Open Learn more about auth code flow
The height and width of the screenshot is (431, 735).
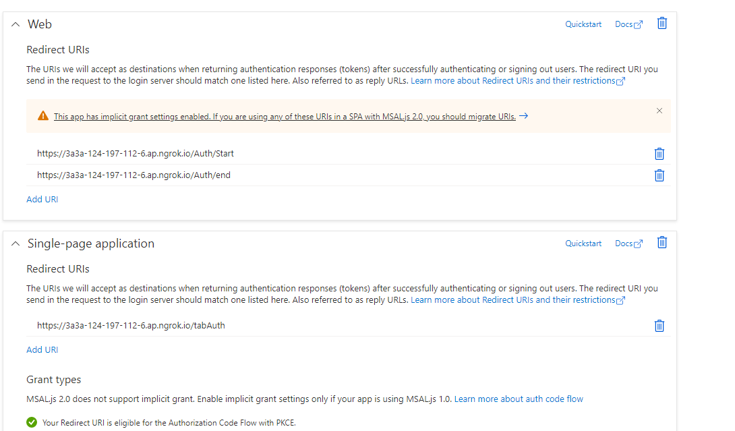click(519, 399)
